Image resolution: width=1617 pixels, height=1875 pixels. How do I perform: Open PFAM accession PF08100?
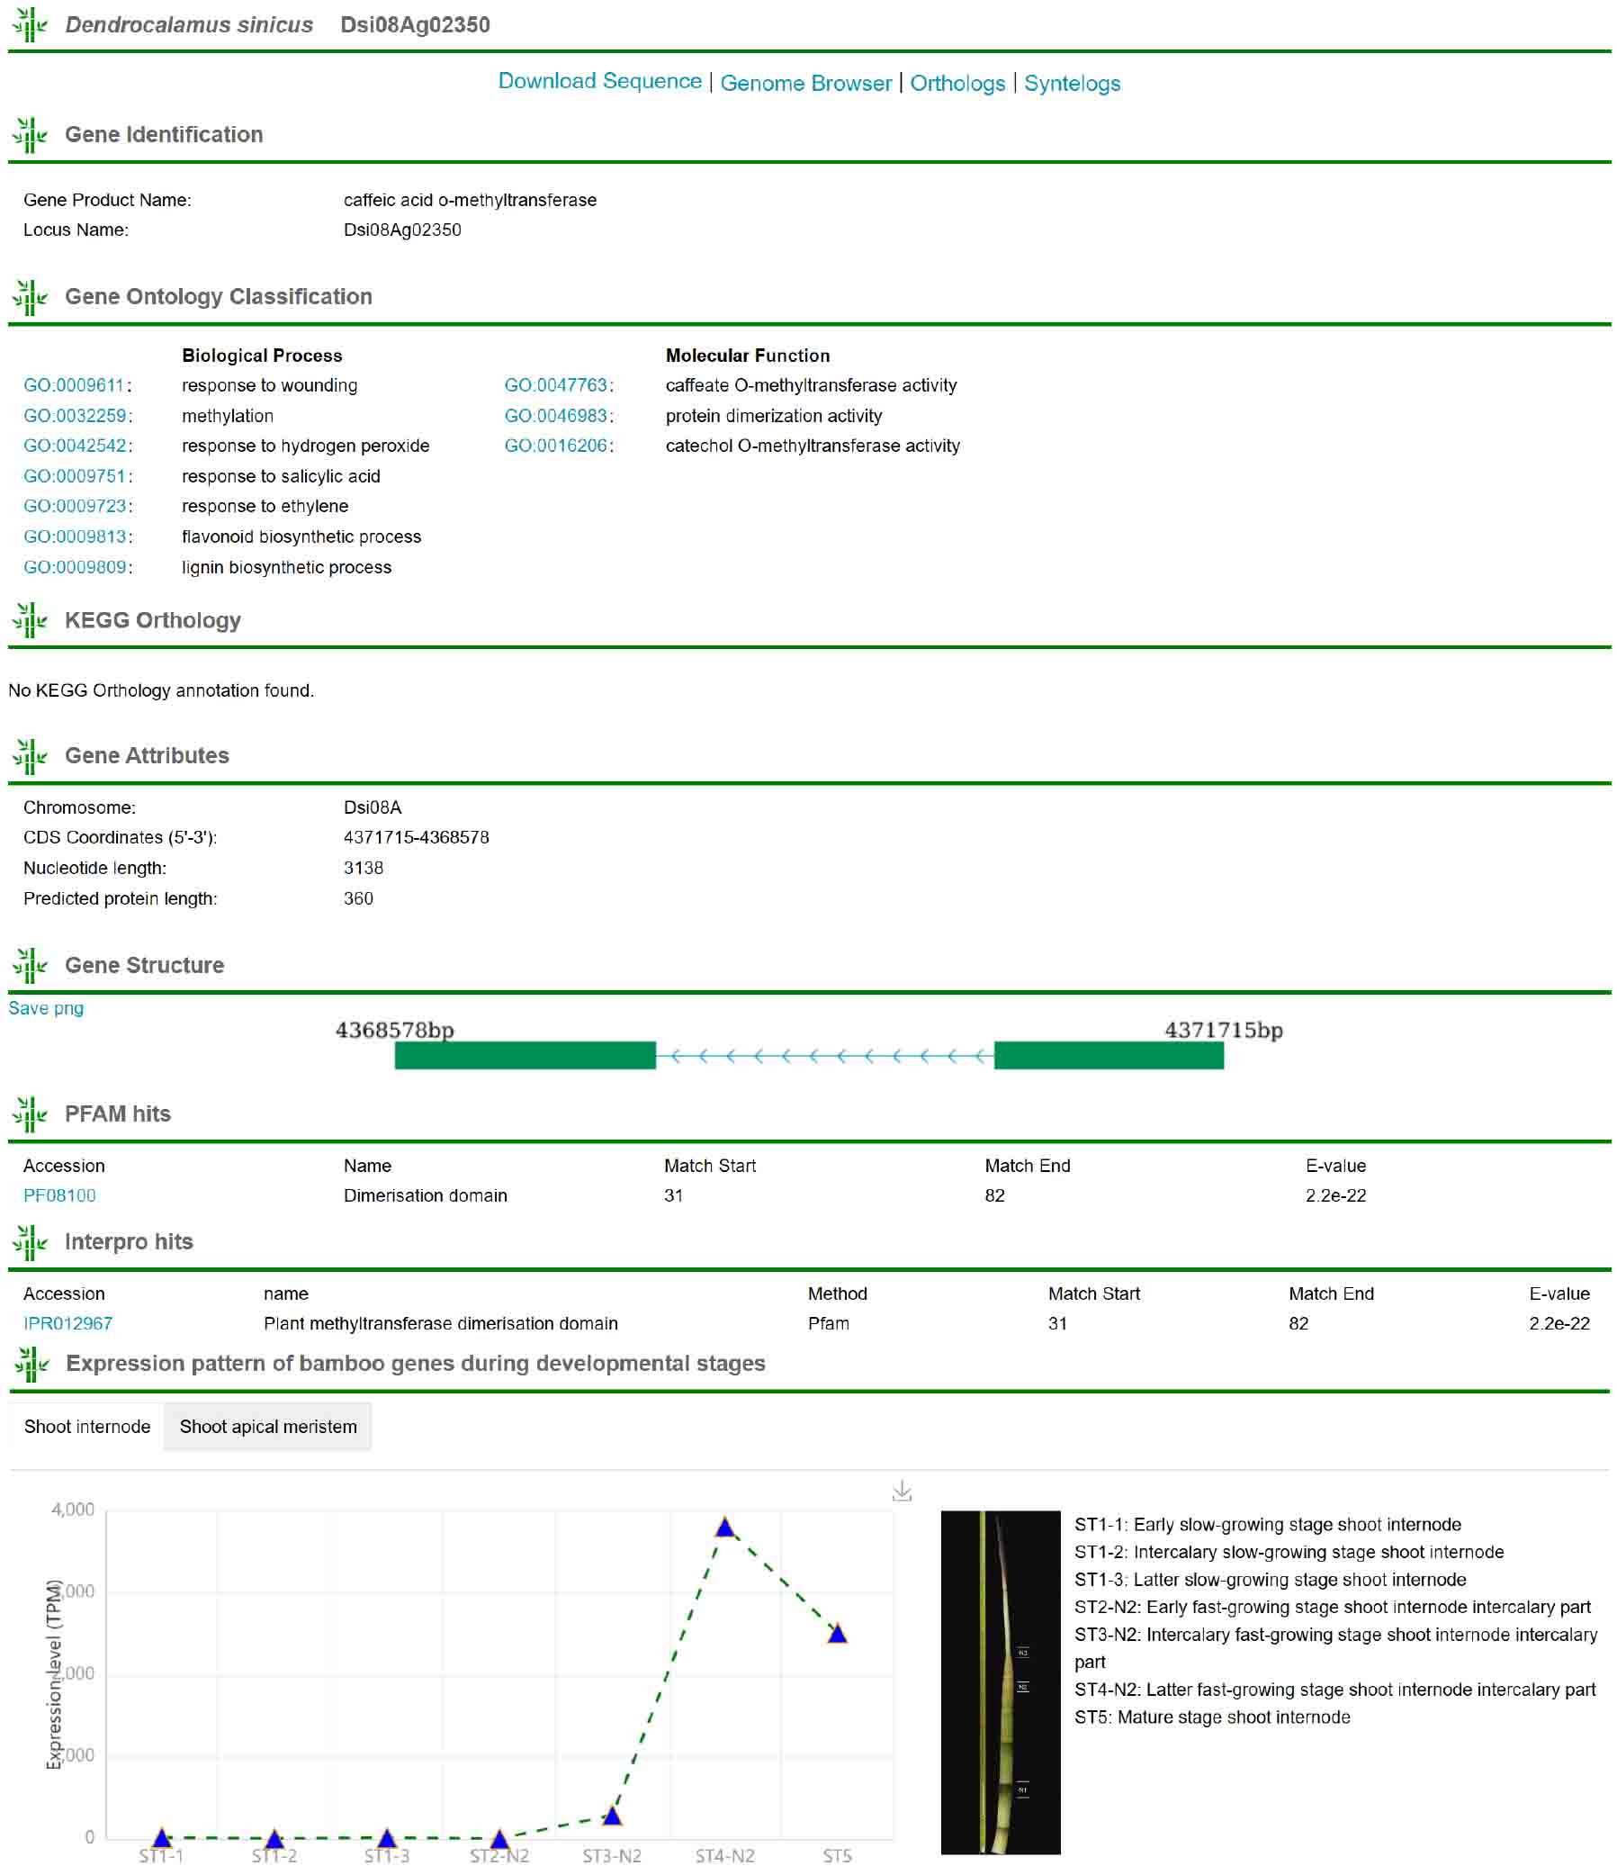pos(59,1195)
